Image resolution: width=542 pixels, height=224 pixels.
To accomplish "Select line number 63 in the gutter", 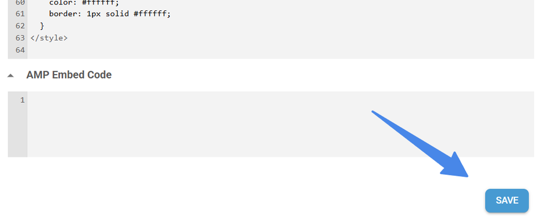I will [20, 38].
